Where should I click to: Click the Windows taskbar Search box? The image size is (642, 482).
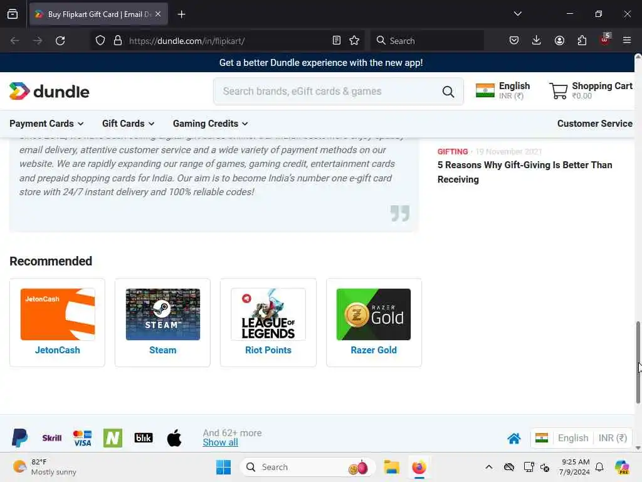(307, 467)
